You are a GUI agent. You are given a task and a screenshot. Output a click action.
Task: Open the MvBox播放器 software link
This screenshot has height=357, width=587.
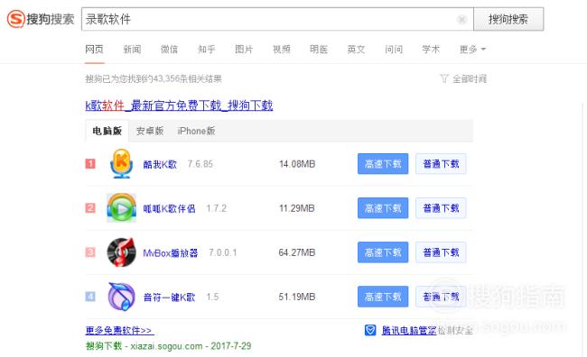point(171,252)
